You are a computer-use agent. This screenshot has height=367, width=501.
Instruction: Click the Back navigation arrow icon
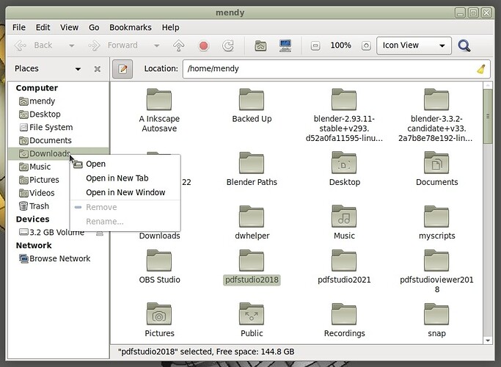[x=20, y=46]
